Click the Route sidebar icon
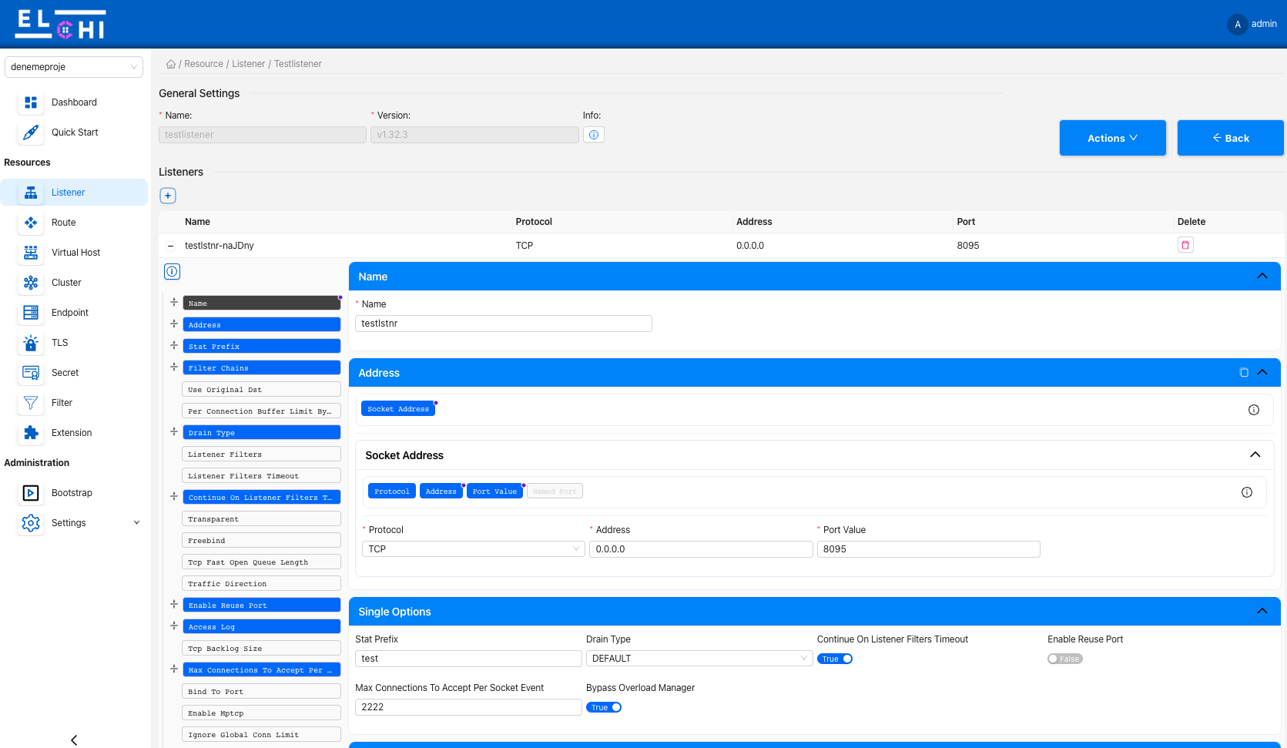The height and width of the screenshot is (748, 1287). [31, 223]
